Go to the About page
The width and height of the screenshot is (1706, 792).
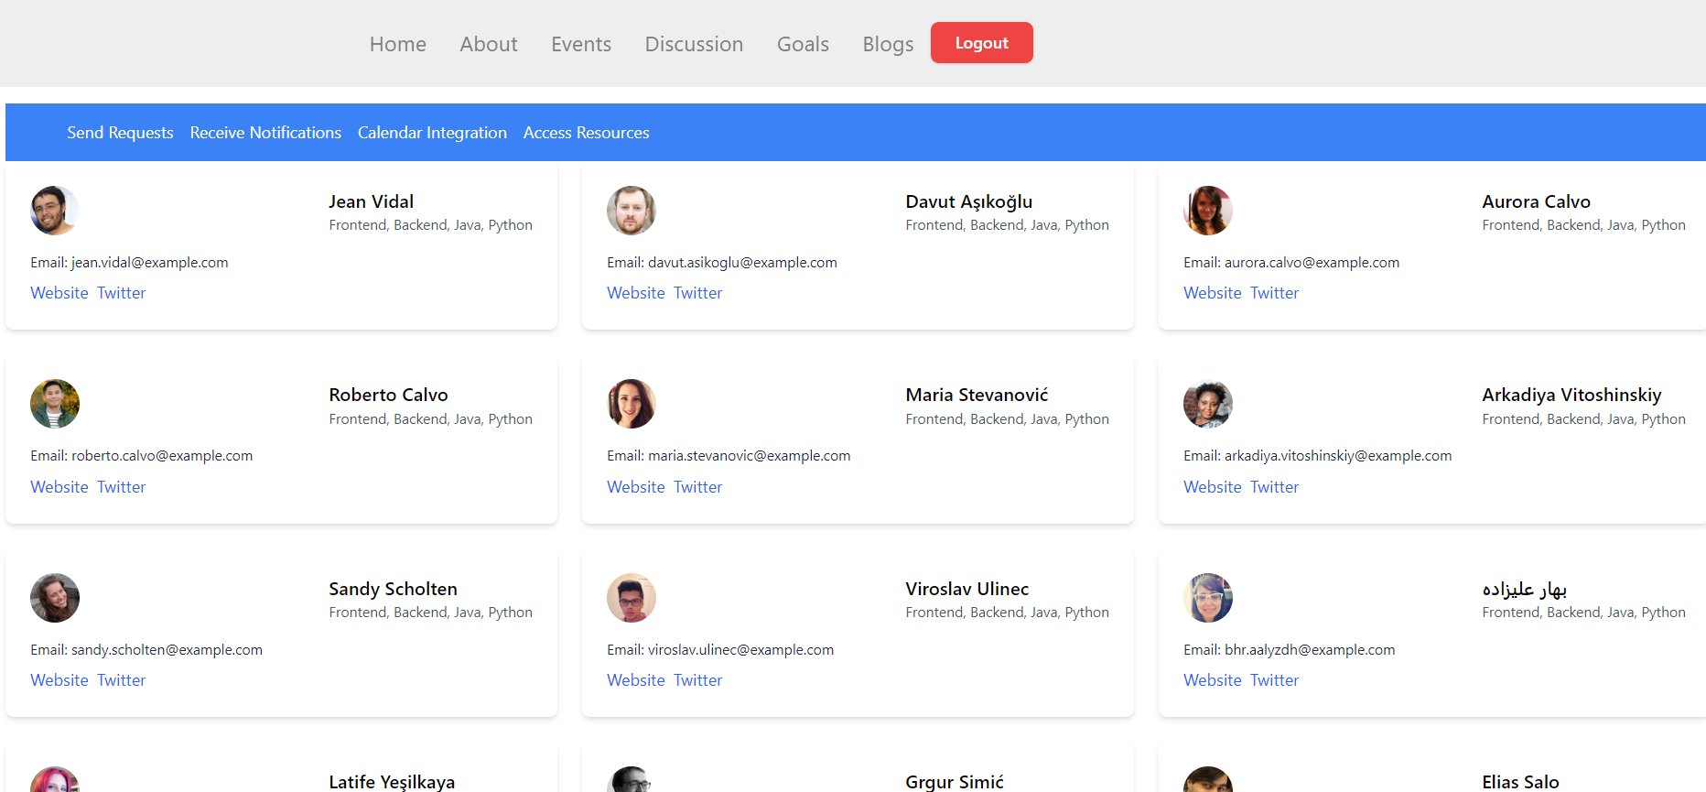point(489,44)
